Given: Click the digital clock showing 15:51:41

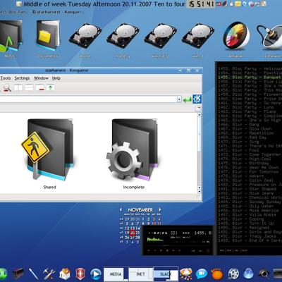Looking at the screenshot, I should (x=201, y=4).
